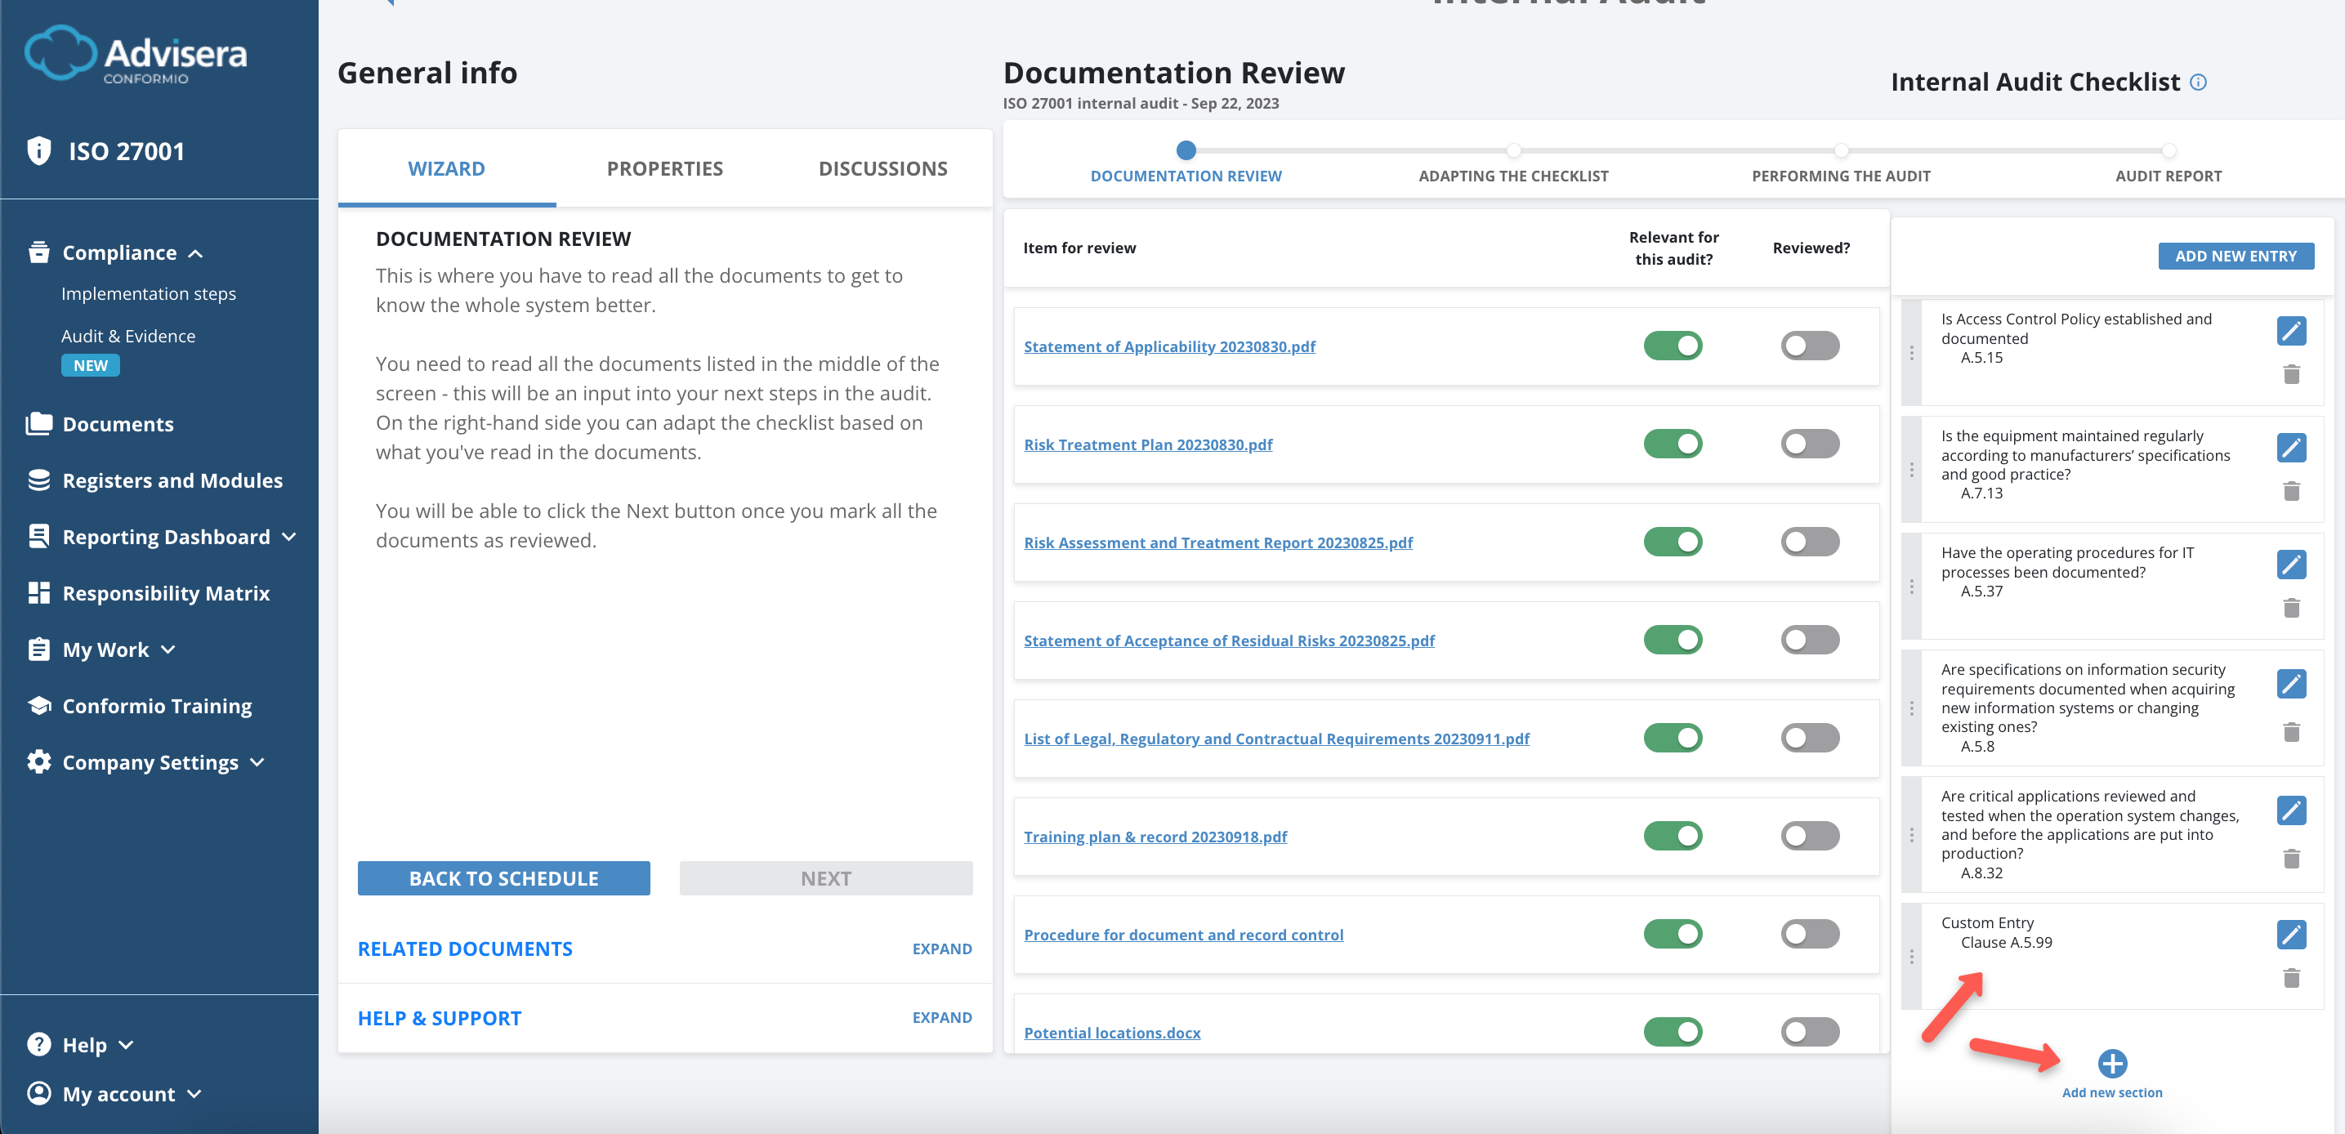Delete the A.8.32 critical applications entry
Image resolution: width=2345 pixels, height=1134 pixels.
[x=2290, y=858]
